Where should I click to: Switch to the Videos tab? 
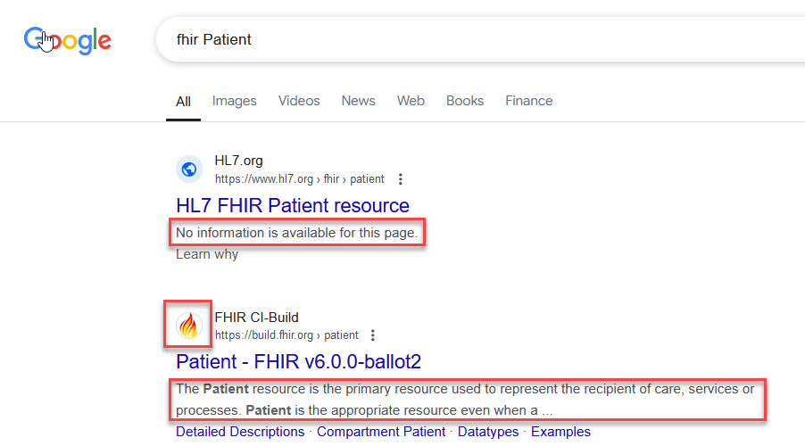299,101
